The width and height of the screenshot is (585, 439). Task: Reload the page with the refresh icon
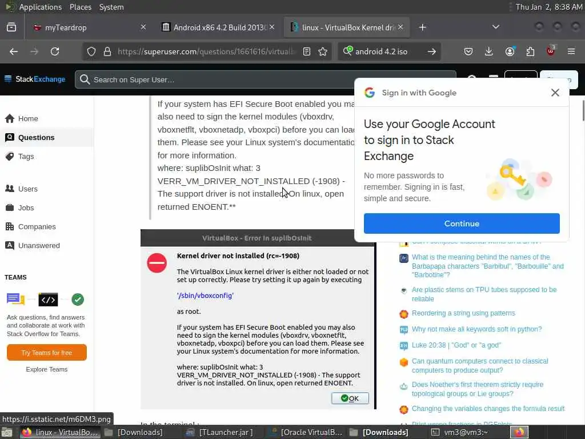tap(55, 51)
